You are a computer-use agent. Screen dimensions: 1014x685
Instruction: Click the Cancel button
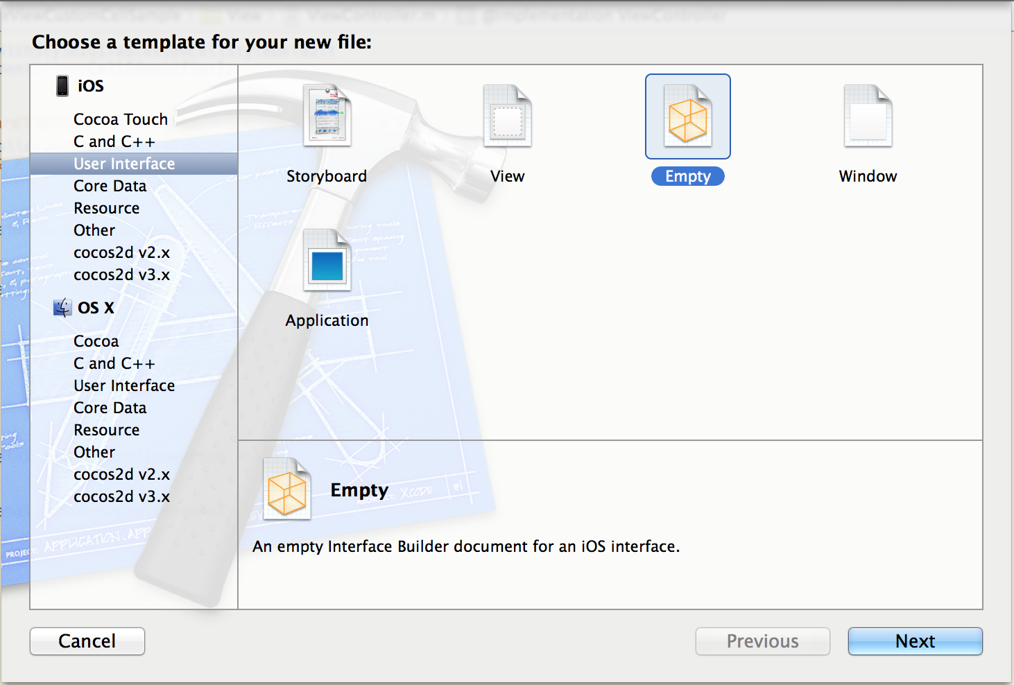click(87, 641)
